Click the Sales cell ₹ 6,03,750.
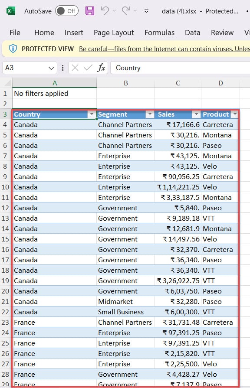 tap(178, 291)
